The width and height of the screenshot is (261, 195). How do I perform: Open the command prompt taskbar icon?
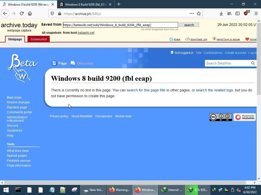(18, 190)
